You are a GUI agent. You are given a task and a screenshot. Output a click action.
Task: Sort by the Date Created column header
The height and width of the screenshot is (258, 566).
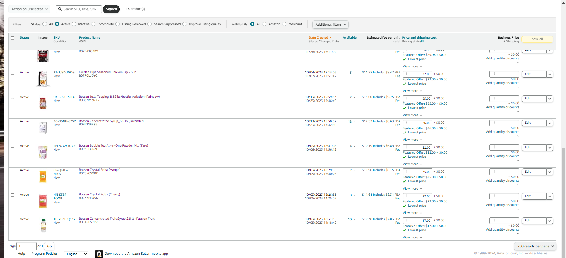(x=320, y=38)
